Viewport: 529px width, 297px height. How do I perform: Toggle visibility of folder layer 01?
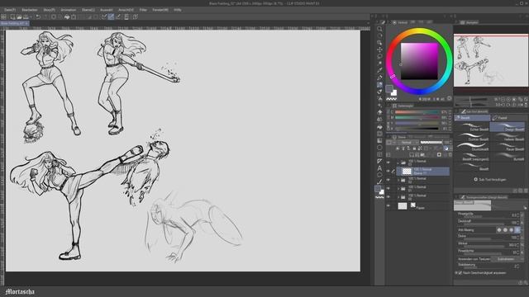click(388, 189)
